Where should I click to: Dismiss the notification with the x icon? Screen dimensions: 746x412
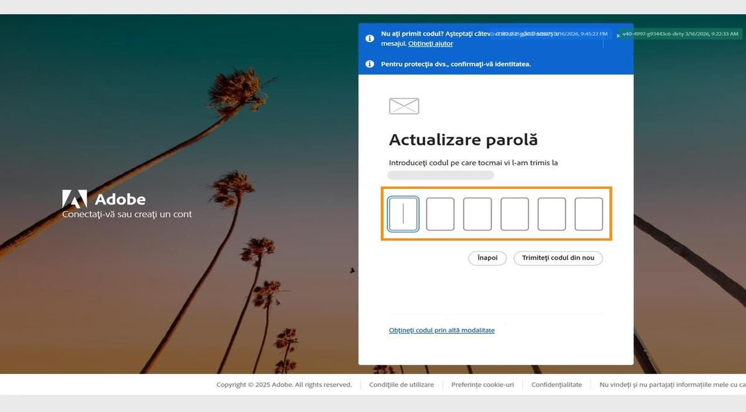click(x=618, y=35)
